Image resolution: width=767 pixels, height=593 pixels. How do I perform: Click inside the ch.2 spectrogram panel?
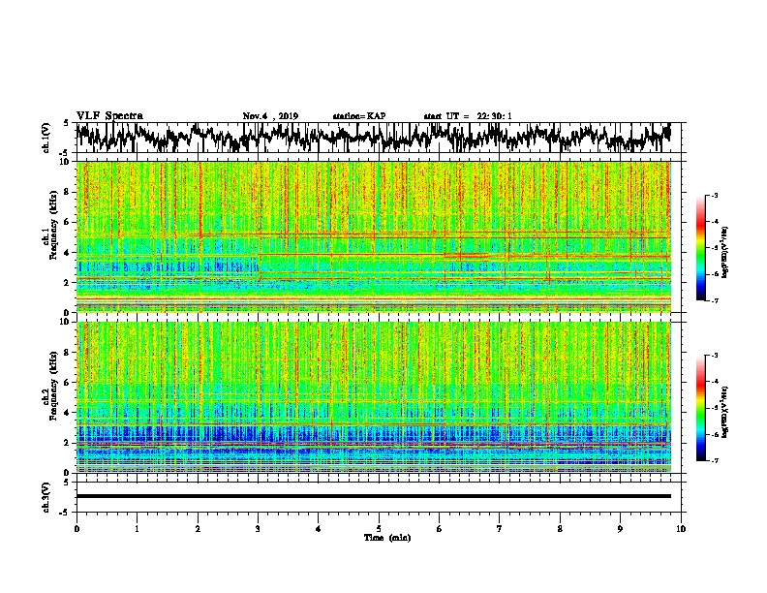374,397
